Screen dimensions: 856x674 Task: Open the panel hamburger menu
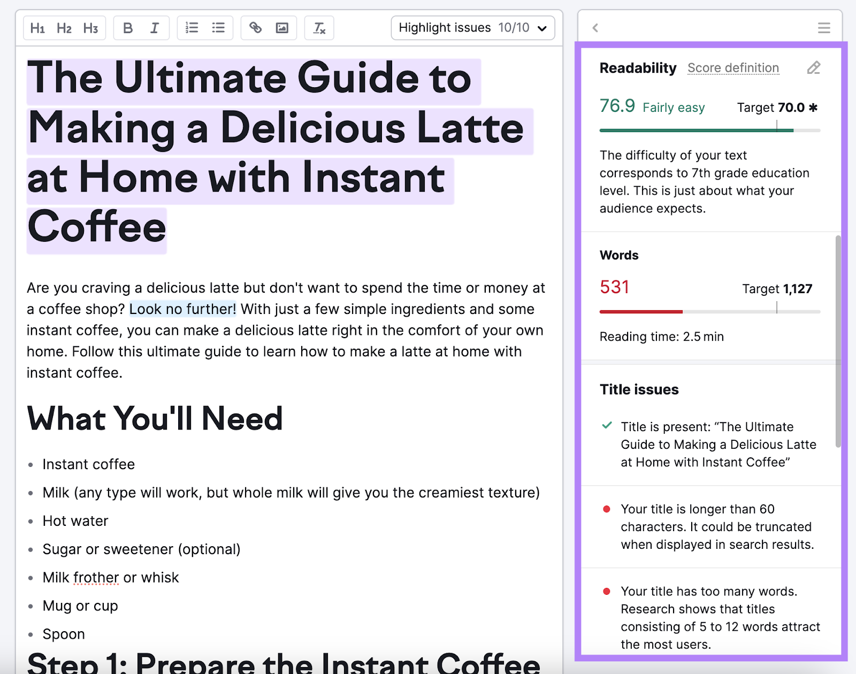(x=824, y=28)
